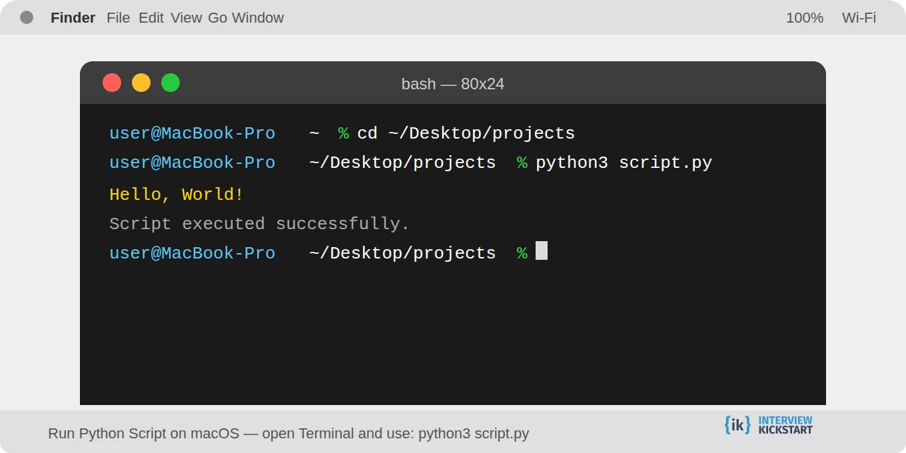Click the yellow minimize traffic light
Screen dimensions: 906x453
click(x=141, y=83)
